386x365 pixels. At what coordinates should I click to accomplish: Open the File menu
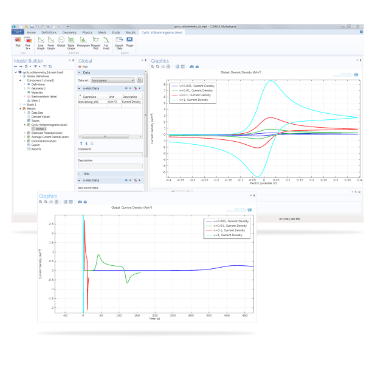coord(18,32)
